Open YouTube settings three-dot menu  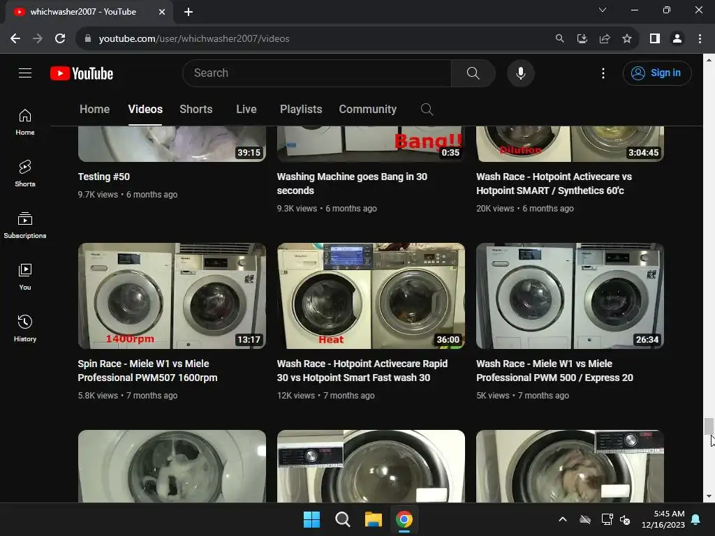coord(603,73)
